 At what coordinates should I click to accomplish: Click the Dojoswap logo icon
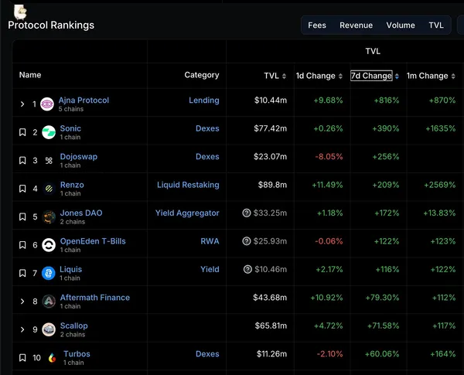49,160
